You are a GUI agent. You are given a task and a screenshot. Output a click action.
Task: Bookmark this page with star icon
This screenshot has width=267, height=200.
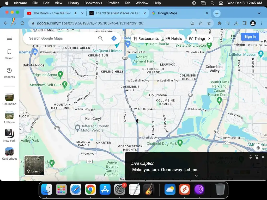[x=209, y=23]
